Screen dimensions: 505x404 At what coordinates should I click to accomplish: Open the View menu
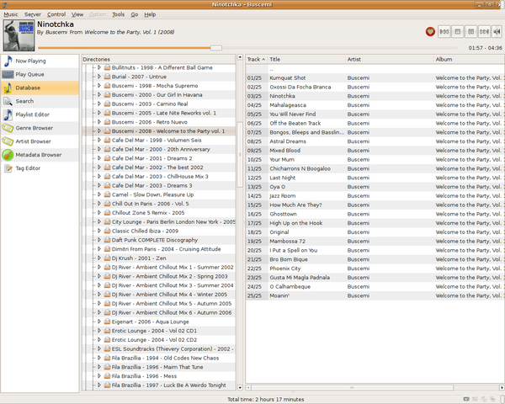[x=77, y=14]
